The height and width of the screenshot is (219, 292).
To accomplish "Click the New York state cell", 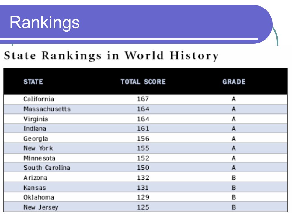I will click(38, 148).
